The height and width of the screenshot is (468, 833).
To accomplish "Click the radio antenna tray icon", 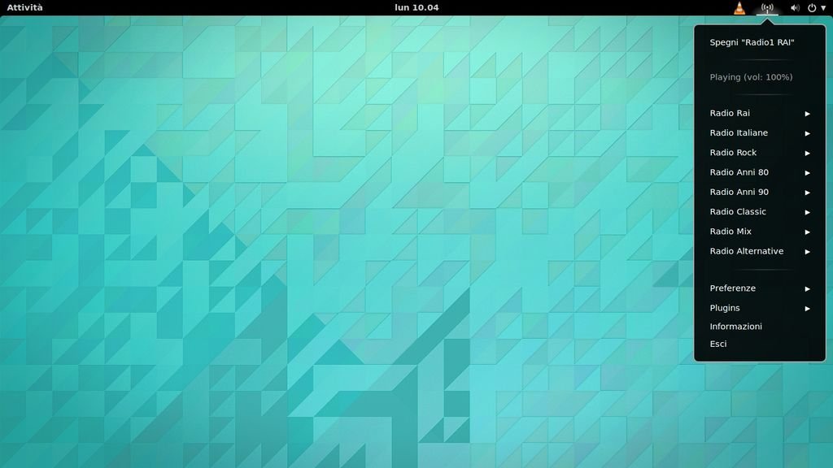I will (767, 8).
